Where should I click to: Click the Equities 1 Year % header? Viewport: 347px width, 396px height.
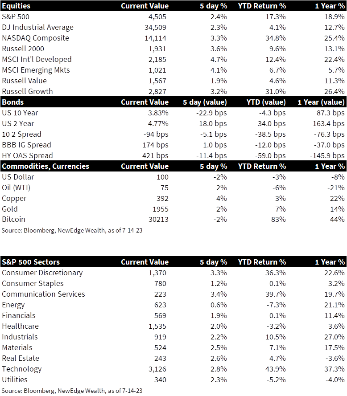tap(330, 6)
